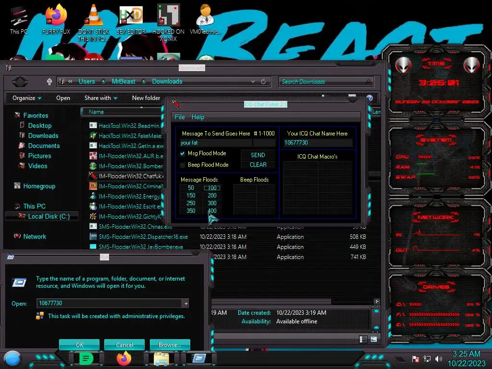Click the Run dialog taskbar icon
Viewport: 492px width, 369px height.
point(199,358)
